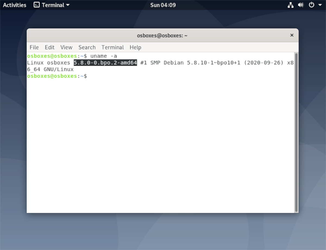This screenshot has height=250, width=326.
Task: Open the File menu
Action: pos(34,47)
